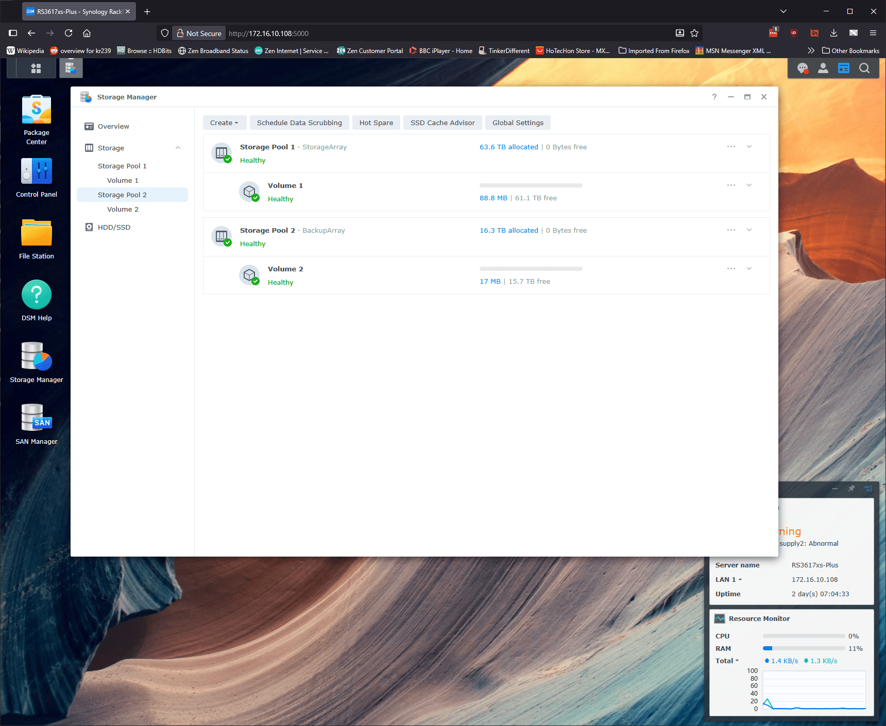Open SAN Manager desktop icon
The height and width of the screenshot is (726, 886).
(x=37, y=425)
